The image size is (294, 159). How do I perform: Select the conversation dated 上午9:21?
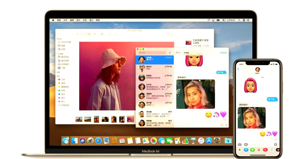[x=155, y=87]
